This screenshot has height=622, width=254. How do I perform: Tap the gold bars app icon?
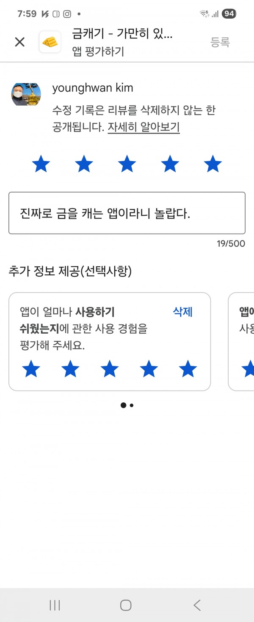50,42
